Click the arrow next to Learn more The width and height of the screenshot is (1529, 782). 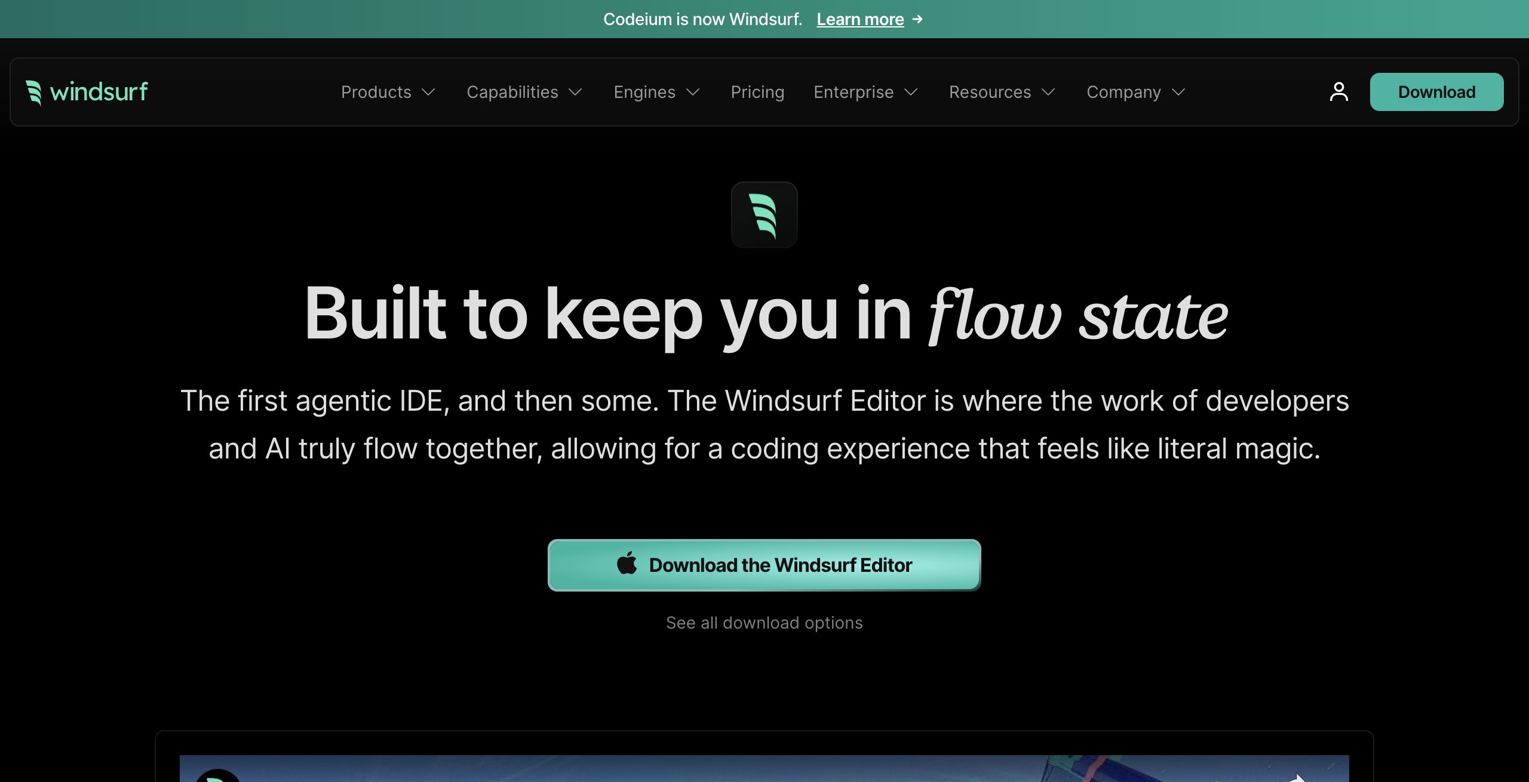(918, 20)
